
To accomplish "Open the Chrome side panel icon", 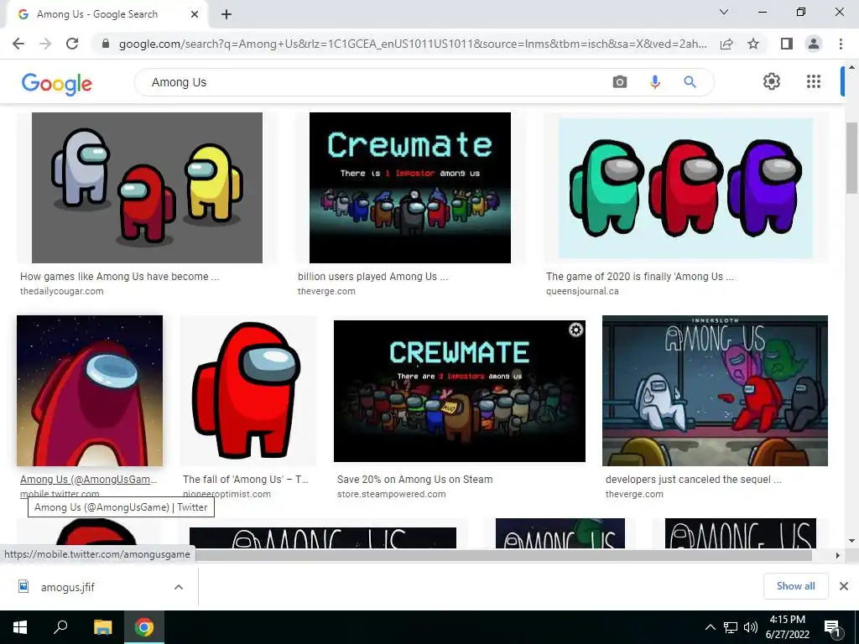I will (787, 44).
